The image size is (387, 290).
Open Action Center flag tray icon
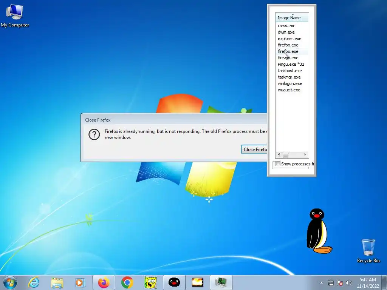(340, 283)
